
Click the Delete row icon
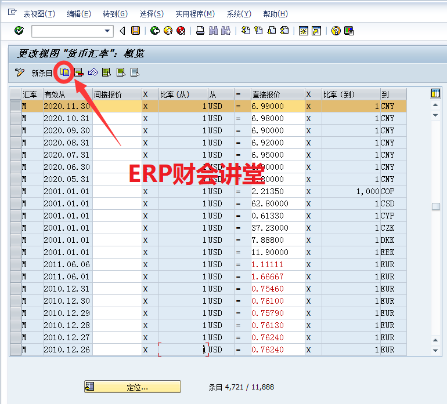(x=78, y=72)
